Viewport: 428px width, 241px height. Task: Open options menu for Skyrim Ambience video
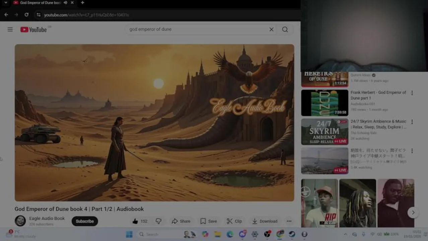(412, 122)
